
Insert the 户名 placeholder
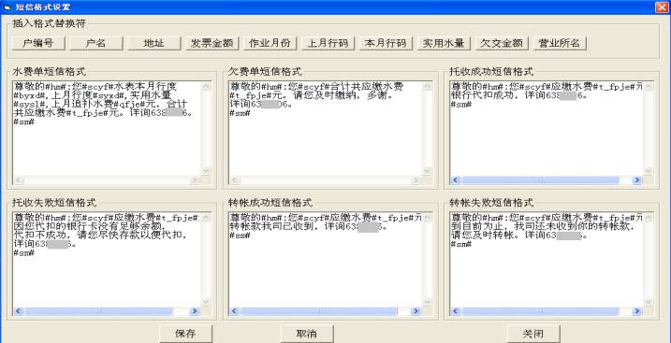(95, 43)
